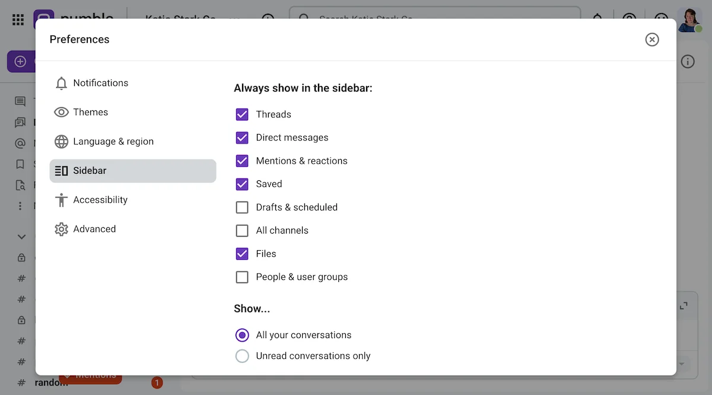Collapse the channels section in the sidebar

coord(21,236)
